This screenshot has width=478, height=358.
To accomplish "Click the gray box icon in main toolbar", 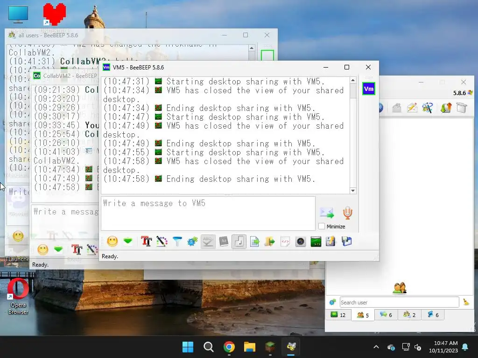I will (462, 108).
